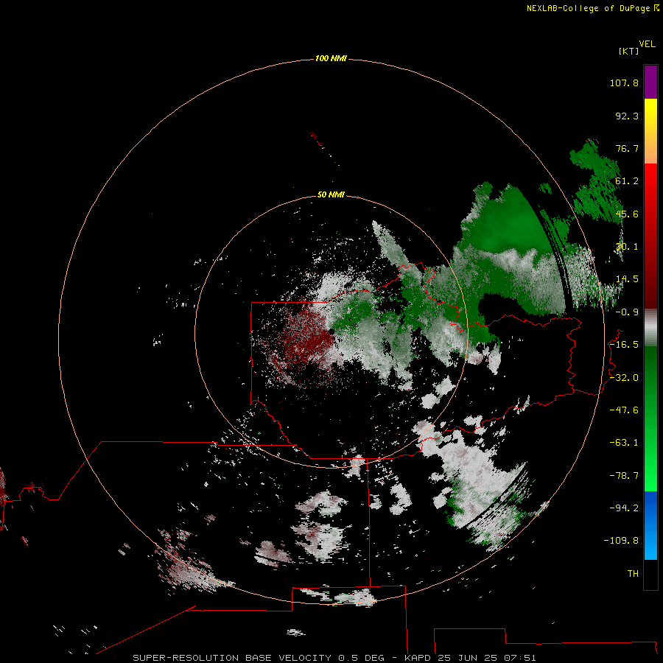Click the blue segment of velocity color bar
The width and height of the screenshot is (663, 663).
650,525
